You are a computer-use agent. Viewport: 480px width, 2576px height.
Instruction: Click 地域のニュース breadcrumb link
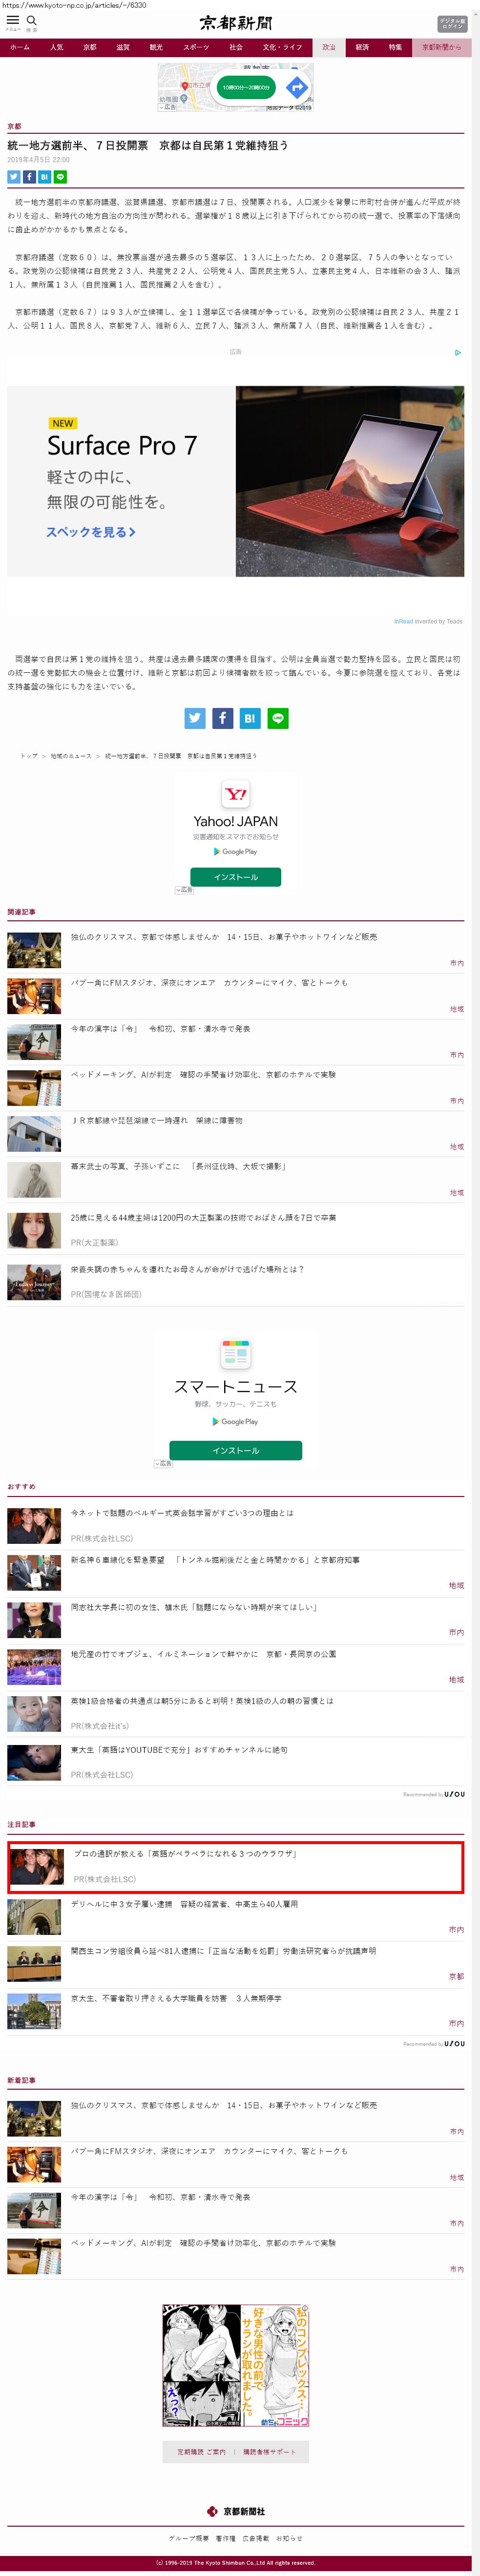coord(70,756)
